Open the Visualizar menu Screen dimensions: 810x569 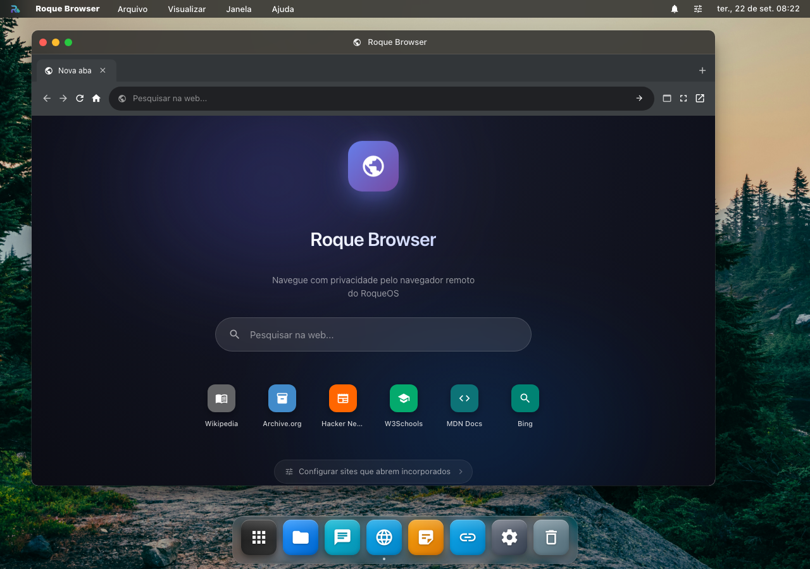(187, 9)
